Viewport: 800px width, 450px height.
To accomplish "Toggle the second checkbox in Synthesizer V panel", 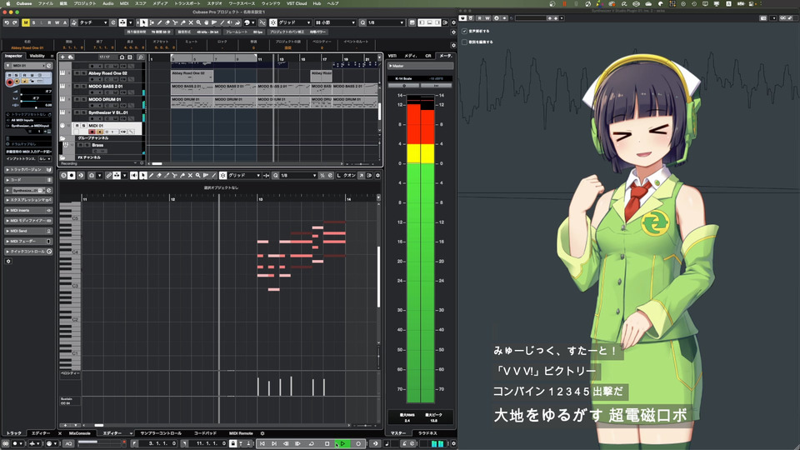I will coord(464,42).
